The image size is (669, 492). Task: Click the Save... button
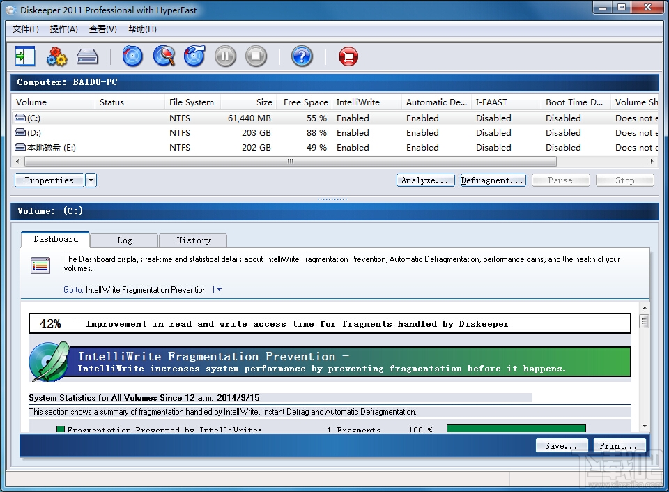[562, 445]
